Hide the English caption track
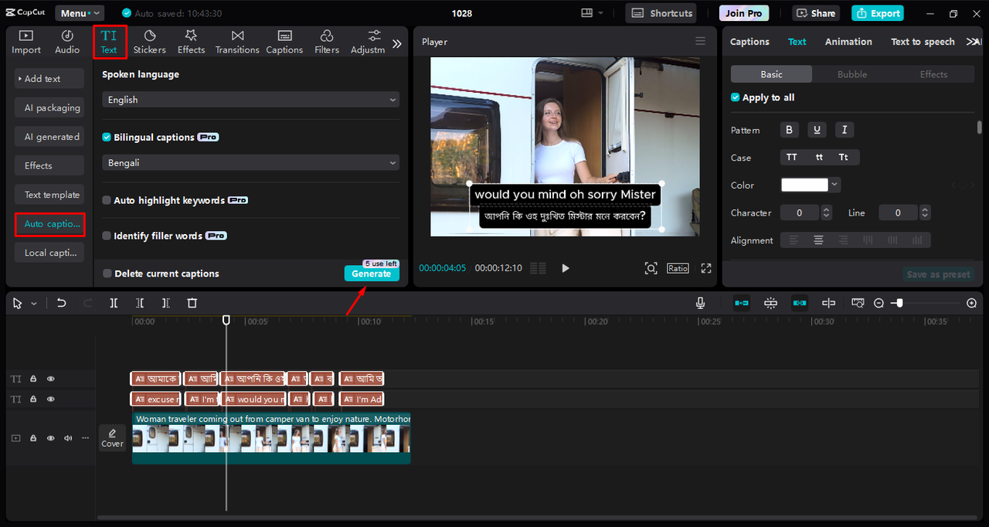989x527 pixels. (x=51, y=399)
